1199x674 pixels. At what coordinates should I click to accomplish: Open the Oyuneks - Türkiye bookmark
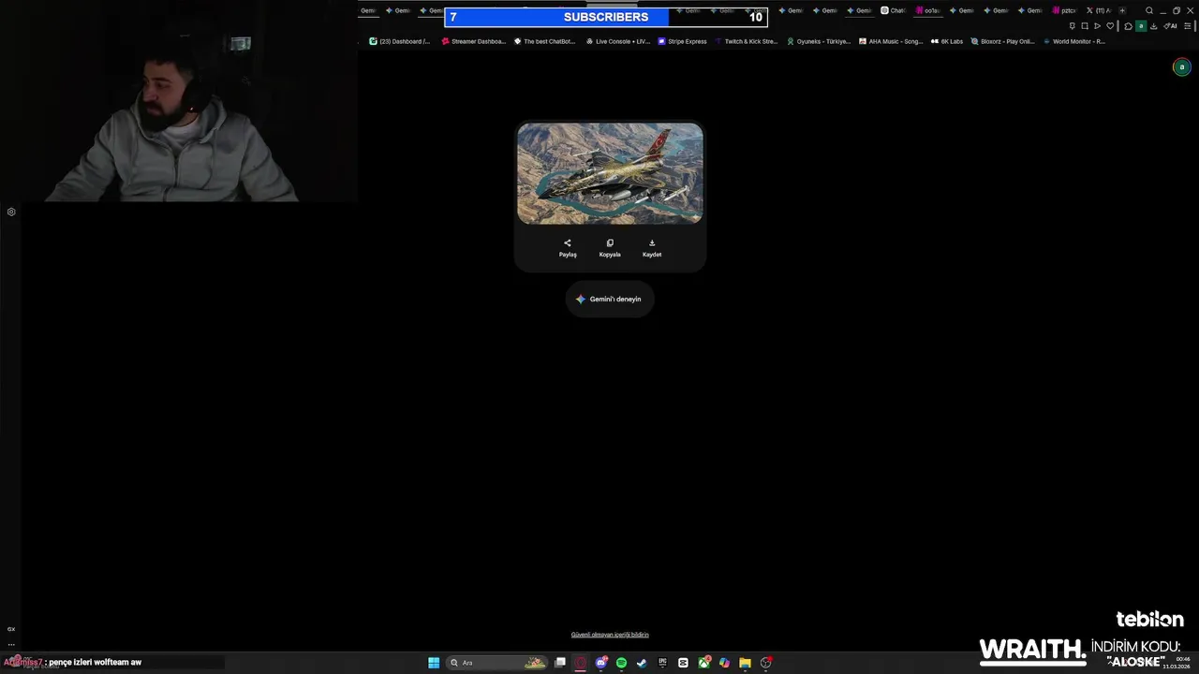[819, 41]
